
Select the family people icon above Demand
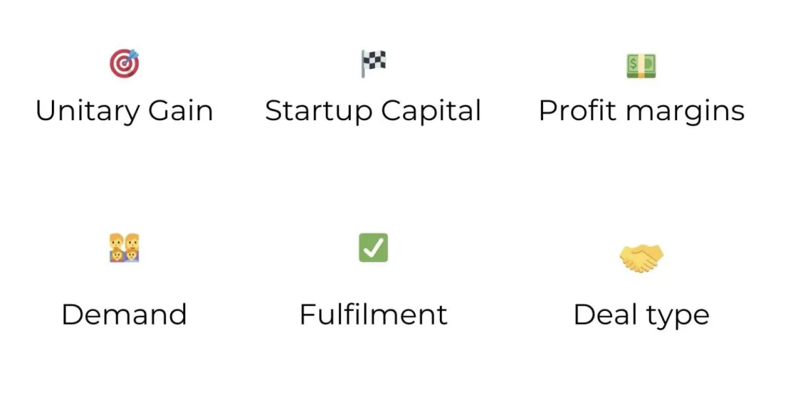(x=124, y=247)
